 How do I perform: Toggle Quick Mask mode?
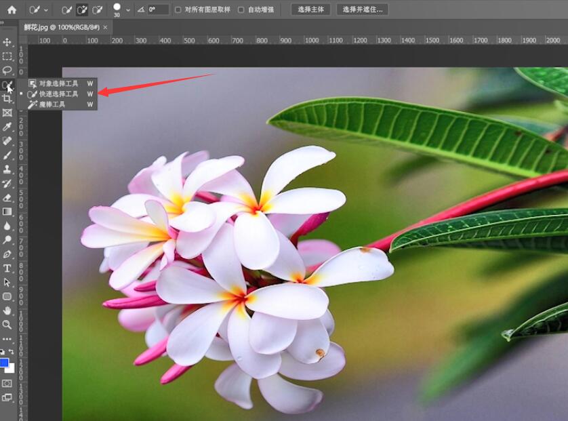click(x=7, y=383)
